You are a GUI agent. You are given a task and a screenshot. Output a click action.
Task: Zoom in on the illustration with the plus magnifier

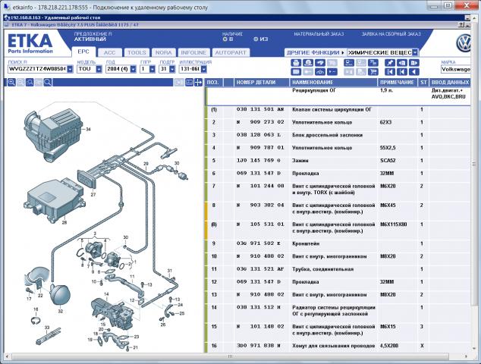[11, 82]
